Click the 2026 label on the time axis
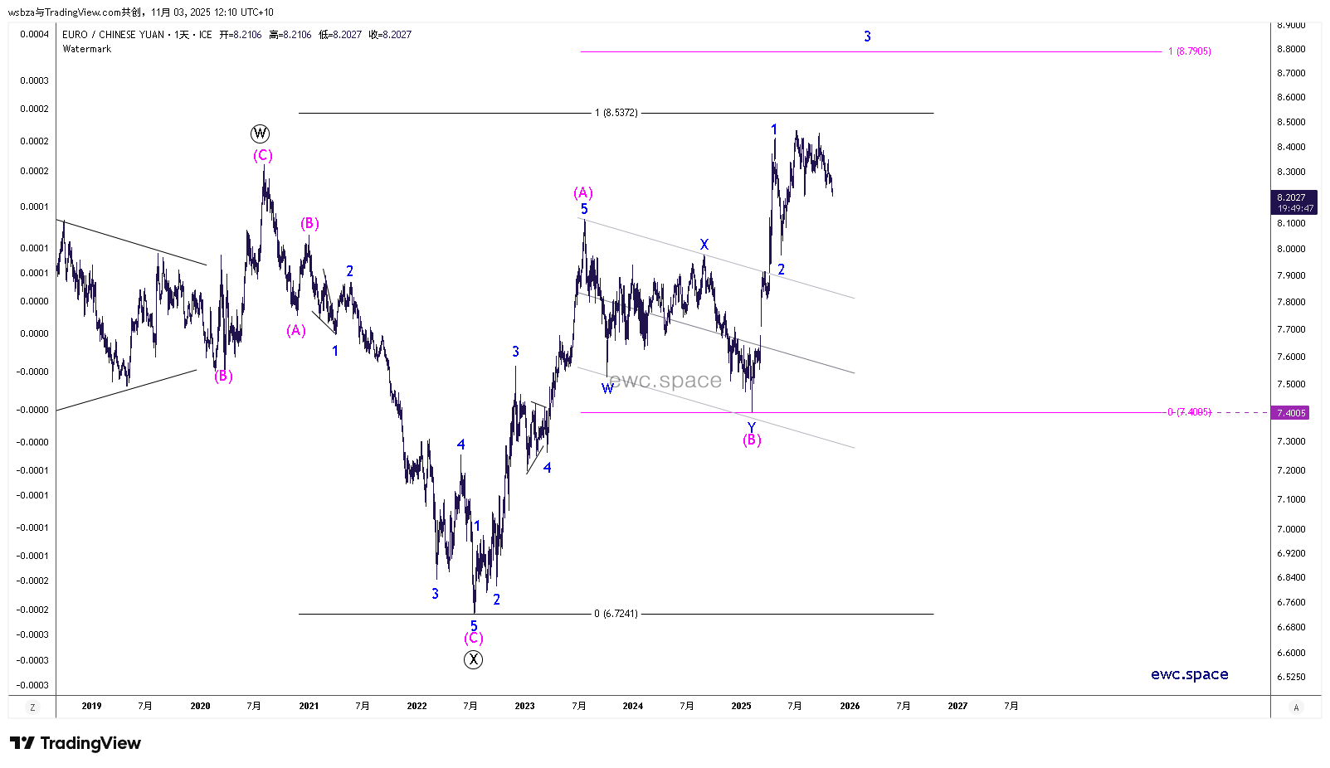This screenshot has width=1330, height=768. tap(850, 706)
